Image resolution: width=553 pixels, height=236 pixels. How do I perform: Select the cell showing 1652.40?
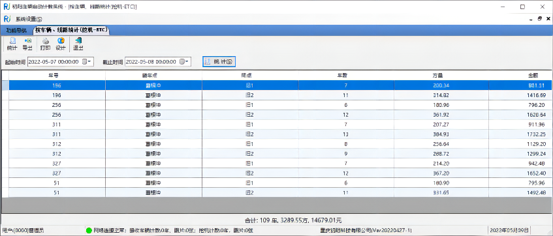point(520,173)
